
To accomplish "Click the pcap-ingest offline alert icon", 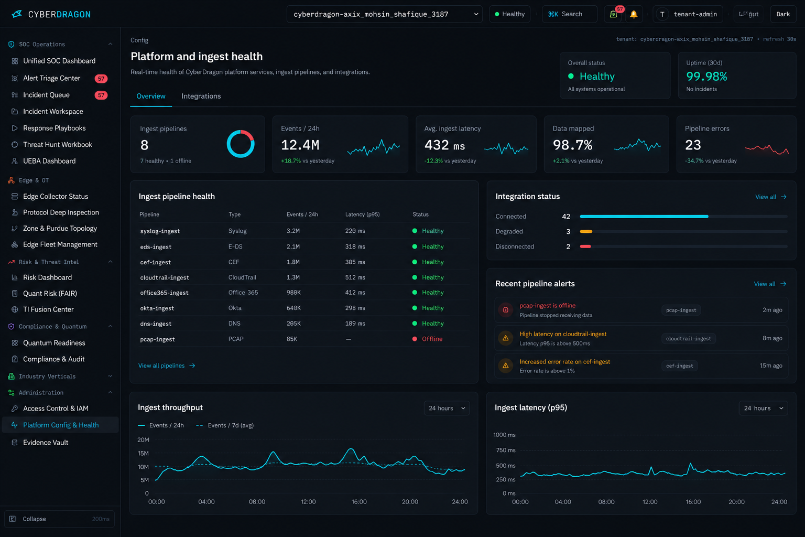I will (x=506, y=310).
